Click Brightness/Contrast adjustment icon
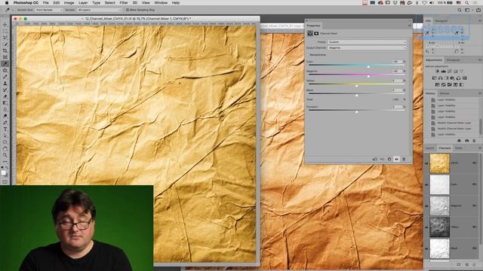This screenshot has height=271, width=483. pyautogui.click(x=437, y=72)
